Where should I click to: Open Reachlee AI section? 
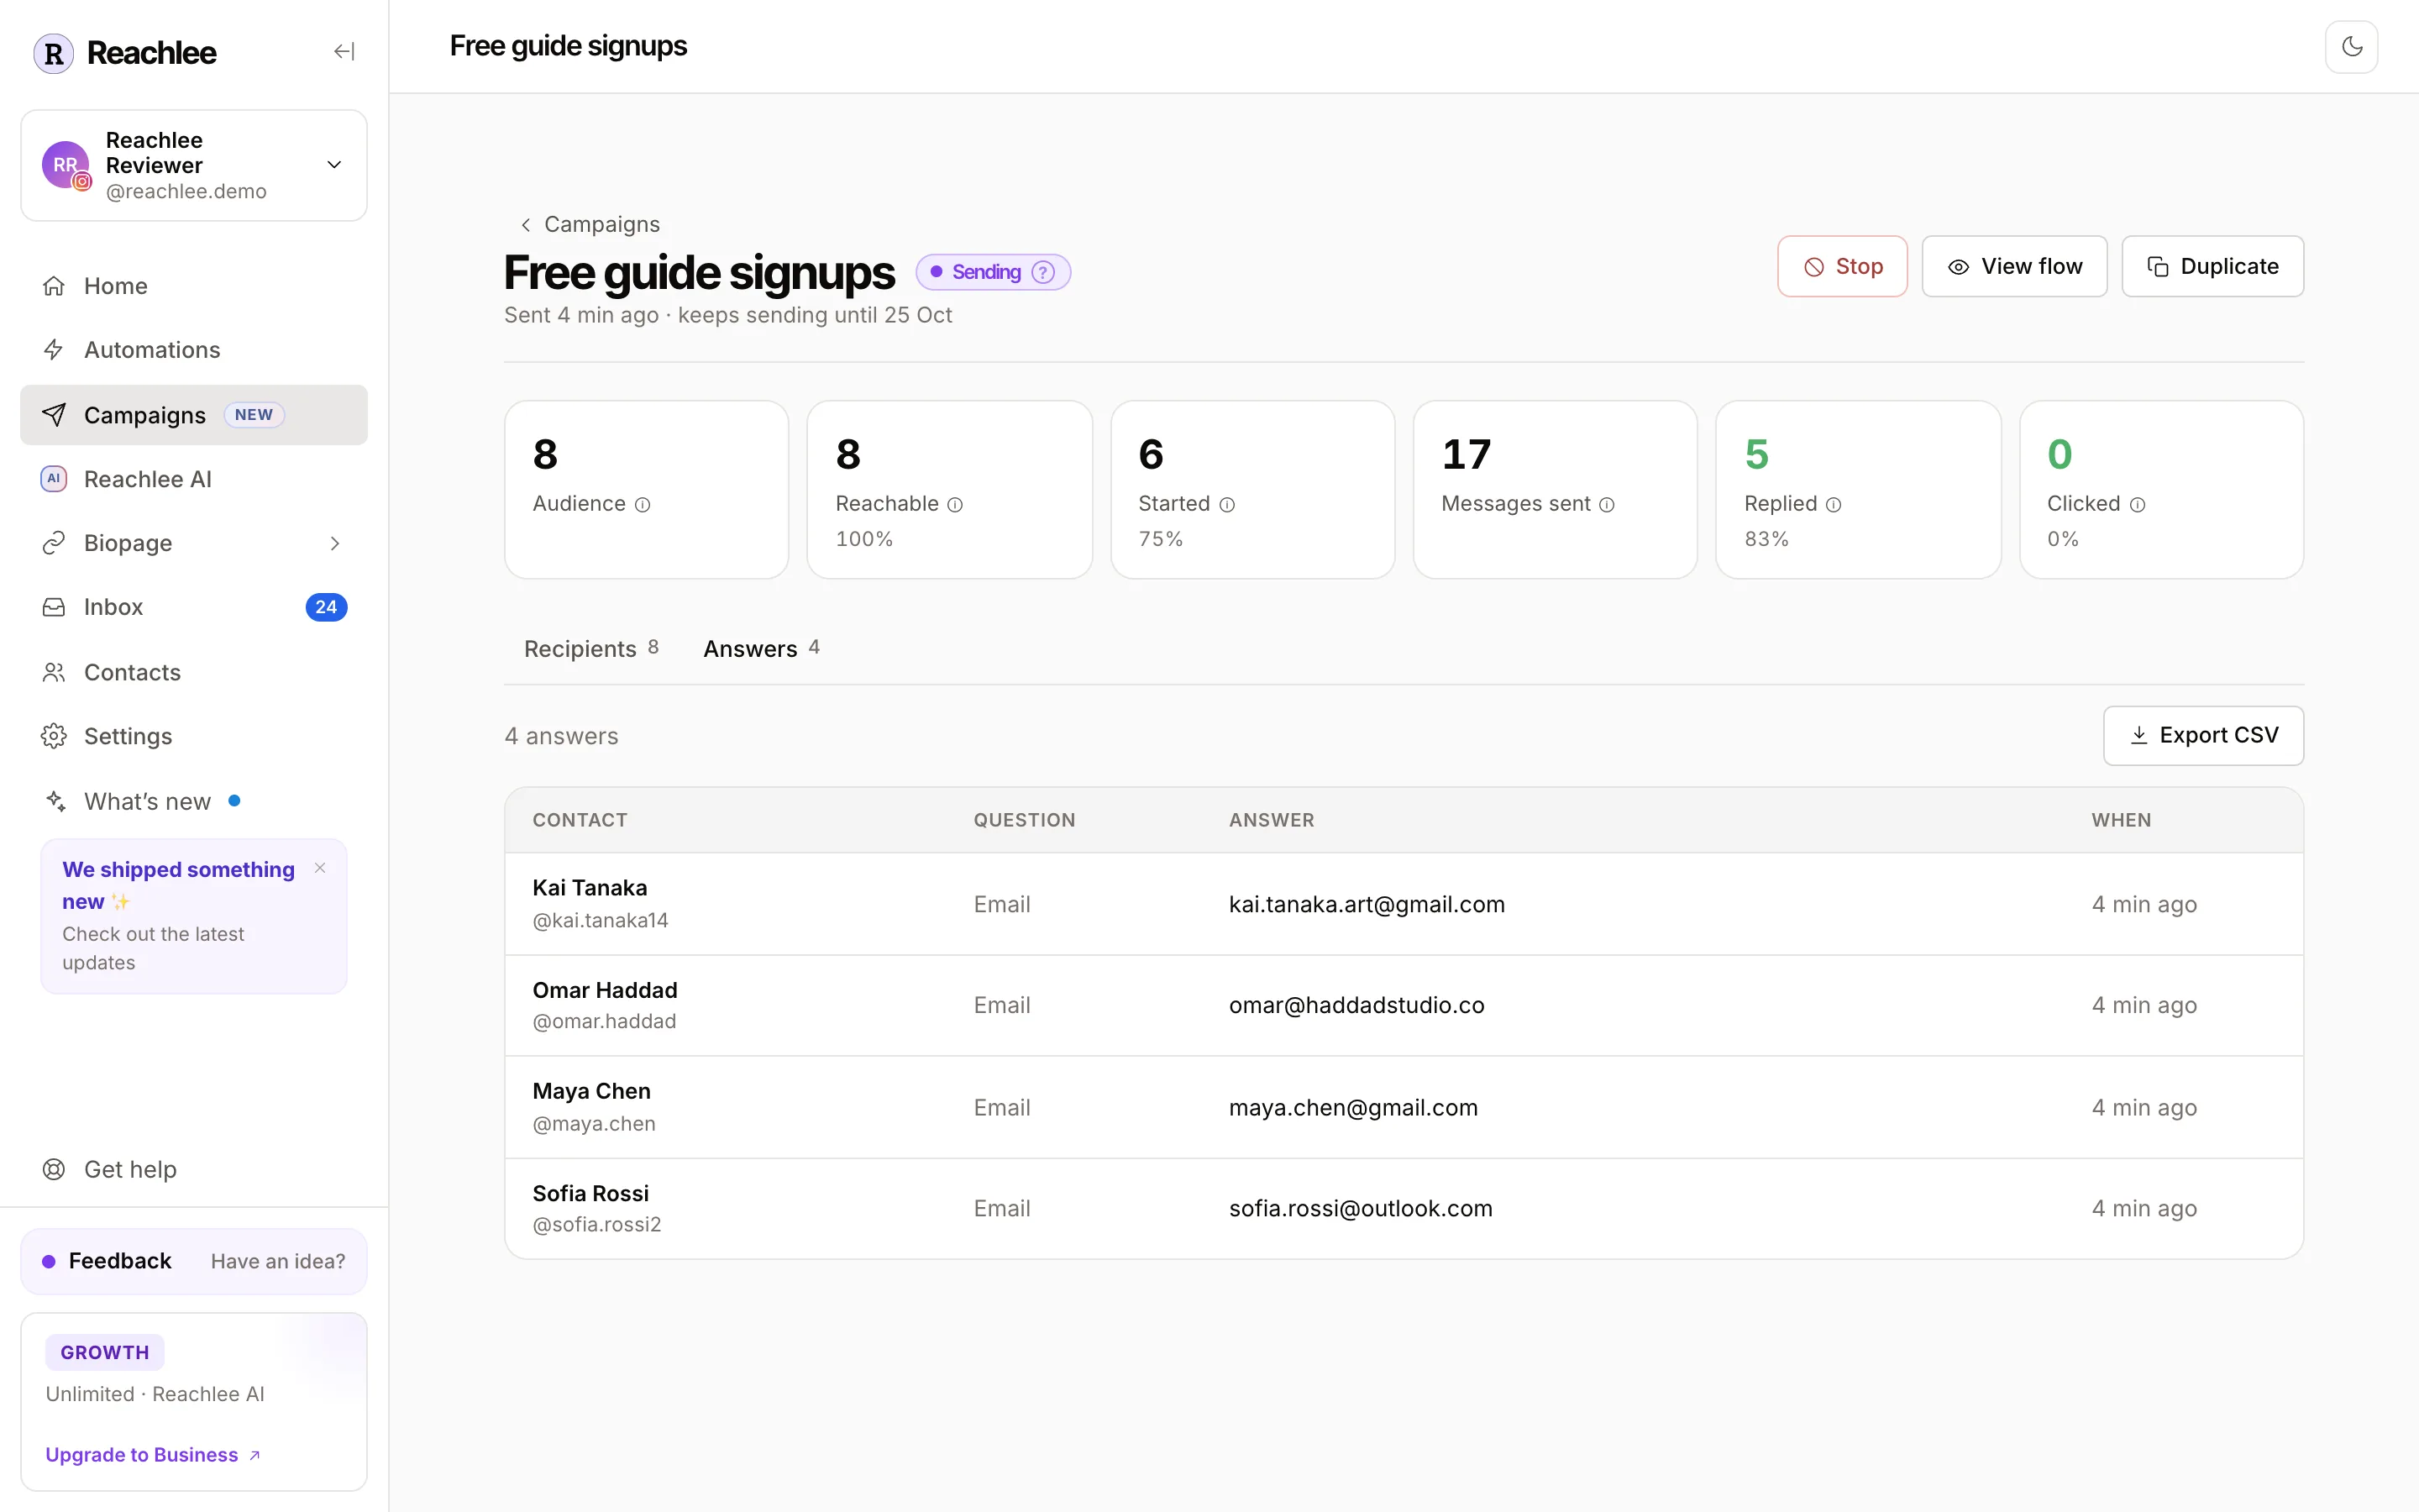pos(194,479)
